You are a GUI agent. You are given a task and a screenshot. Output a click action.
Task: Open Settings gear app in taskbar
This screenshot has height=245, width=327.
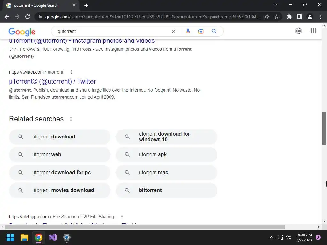[x=67, y=237]
